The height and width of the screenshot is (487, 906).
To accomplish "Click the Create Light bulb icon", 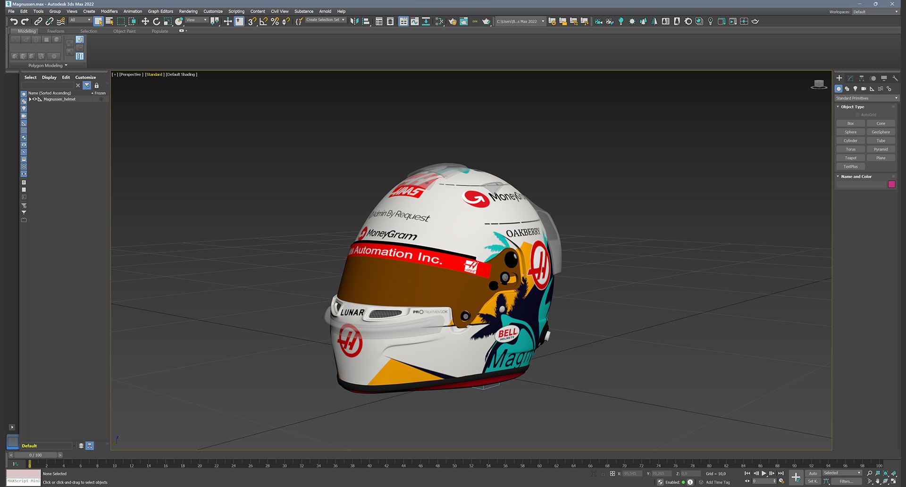I will pyautogui.click(x=621, y=21).
